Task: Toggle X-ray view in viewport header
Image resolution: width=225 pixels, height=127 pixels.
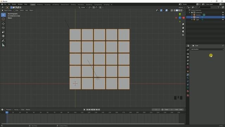Action: [x=172, y=10]
